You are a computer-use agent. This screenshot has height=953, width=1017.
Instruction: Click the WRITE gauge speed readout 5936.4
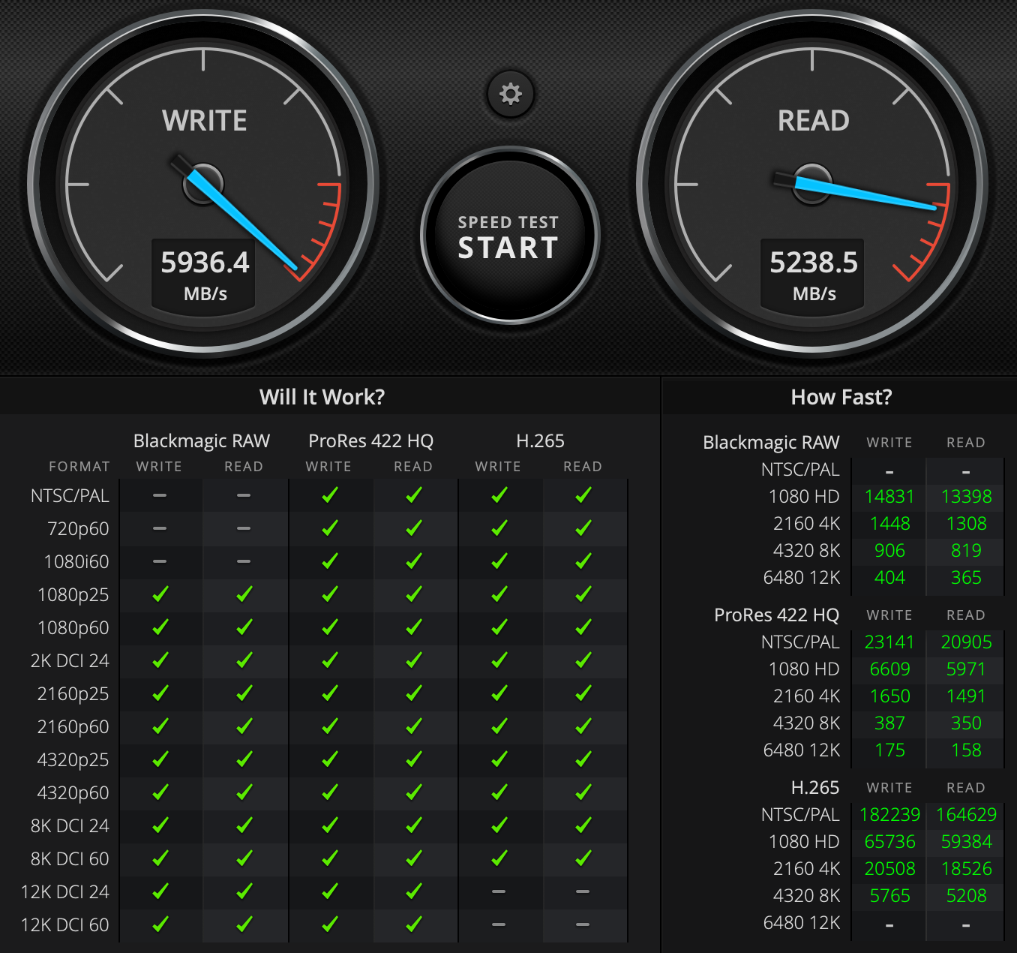(x=205, y=263)
